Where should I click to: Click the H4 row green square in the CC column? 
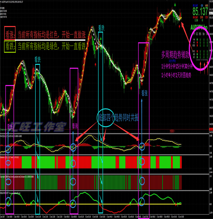coord(198,40)
